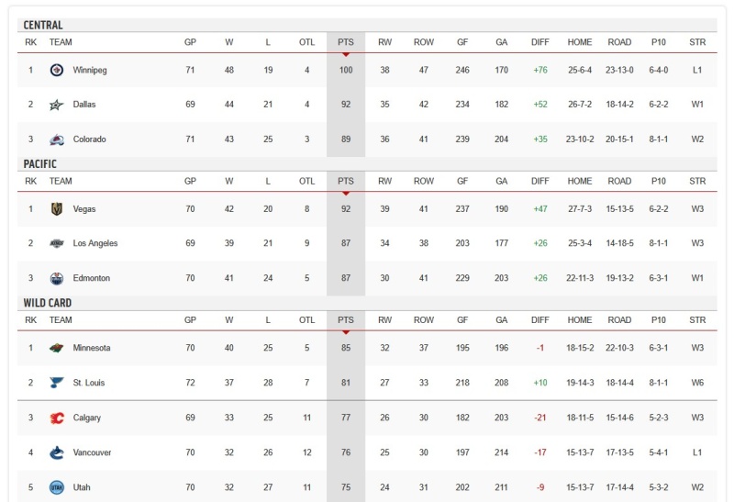The width and height of the screenshot is (734, 502).
Task: Click the Dallas Stars logo icon
Action: pyautogui.click(x=57, y=105)
